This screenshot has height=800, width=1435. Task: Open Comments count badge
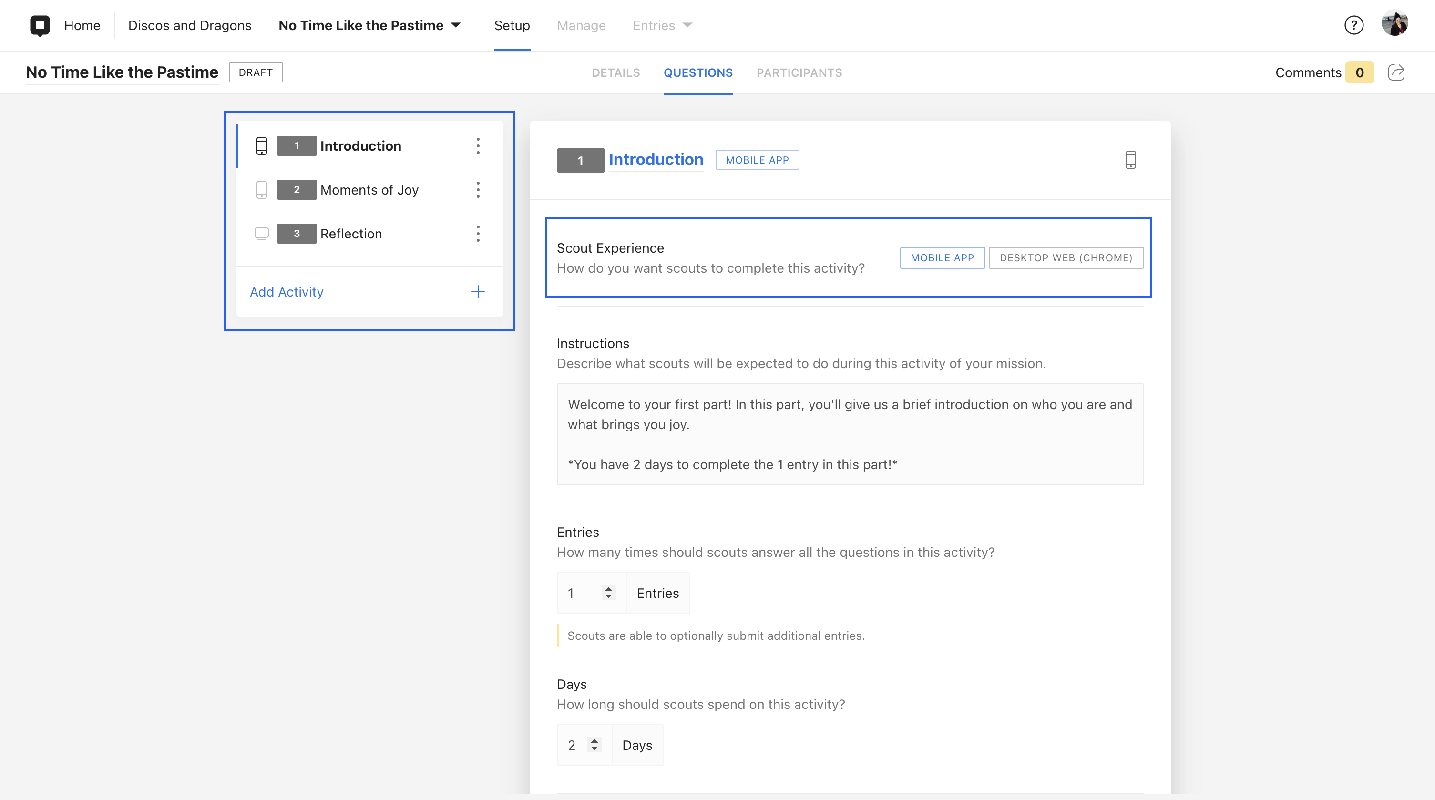pyautogui.click(x=1359, y=72)
